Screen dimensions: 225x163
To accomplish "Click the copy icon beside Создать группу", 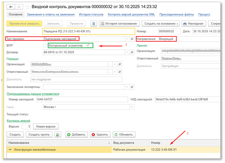I will tap(58, 134).
